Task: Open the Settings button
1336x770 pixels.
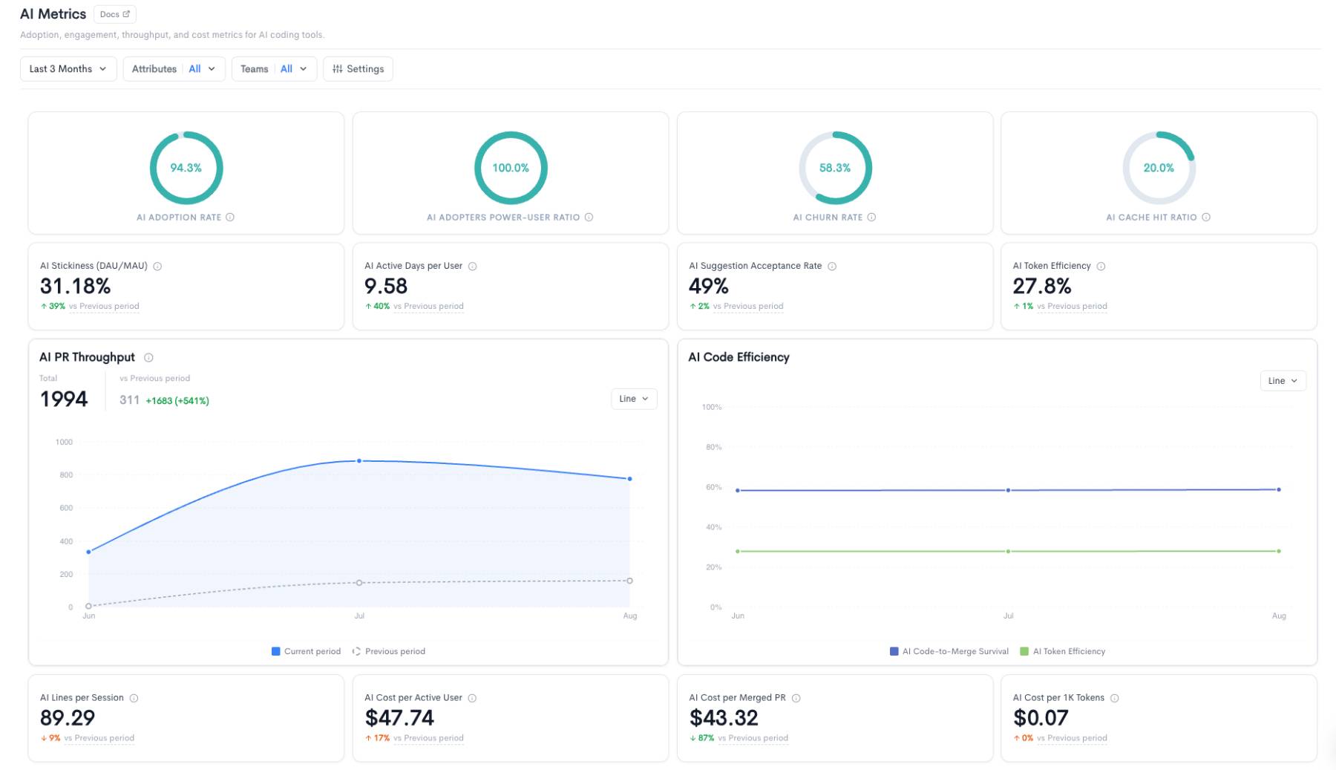Action: pyautogui.click(x=358, y=69)
